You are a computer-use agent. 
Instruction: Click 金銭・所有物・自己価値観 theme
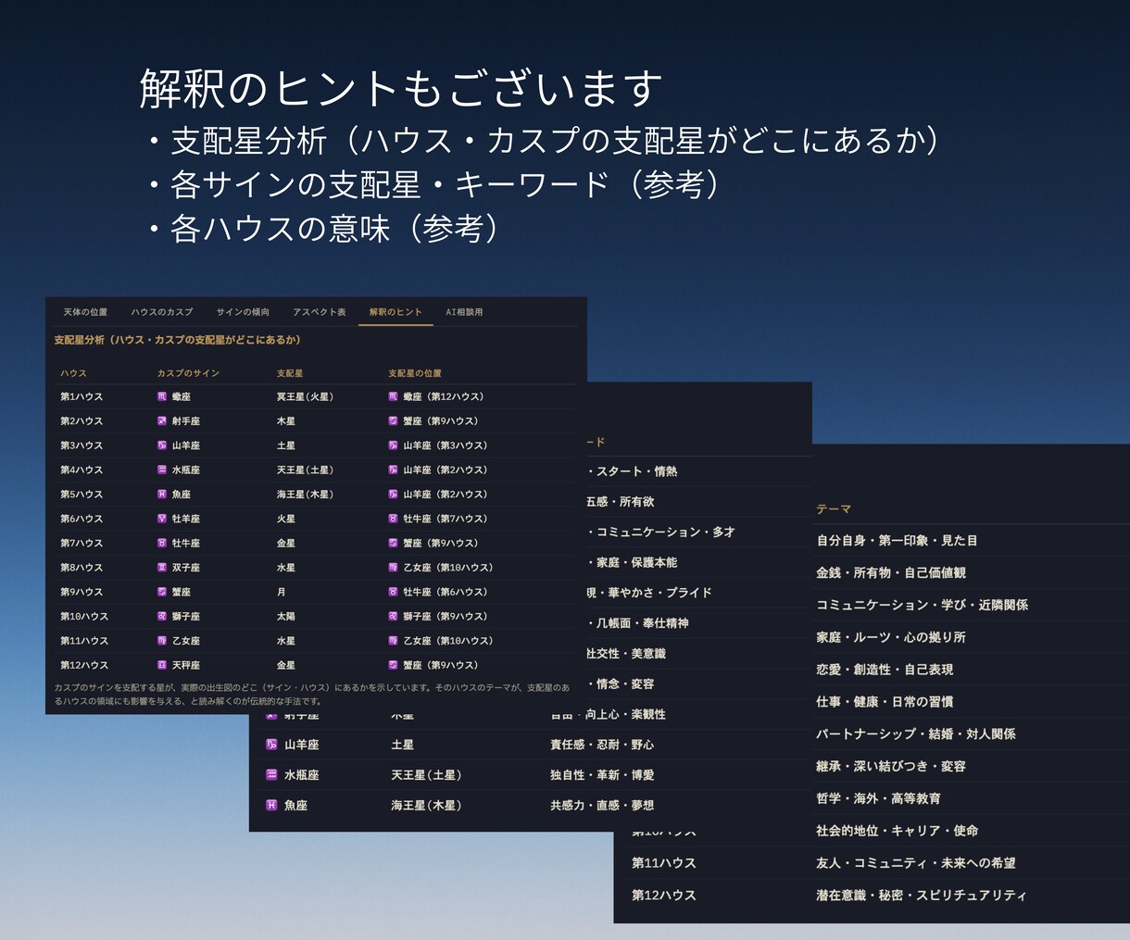[891, 573]
